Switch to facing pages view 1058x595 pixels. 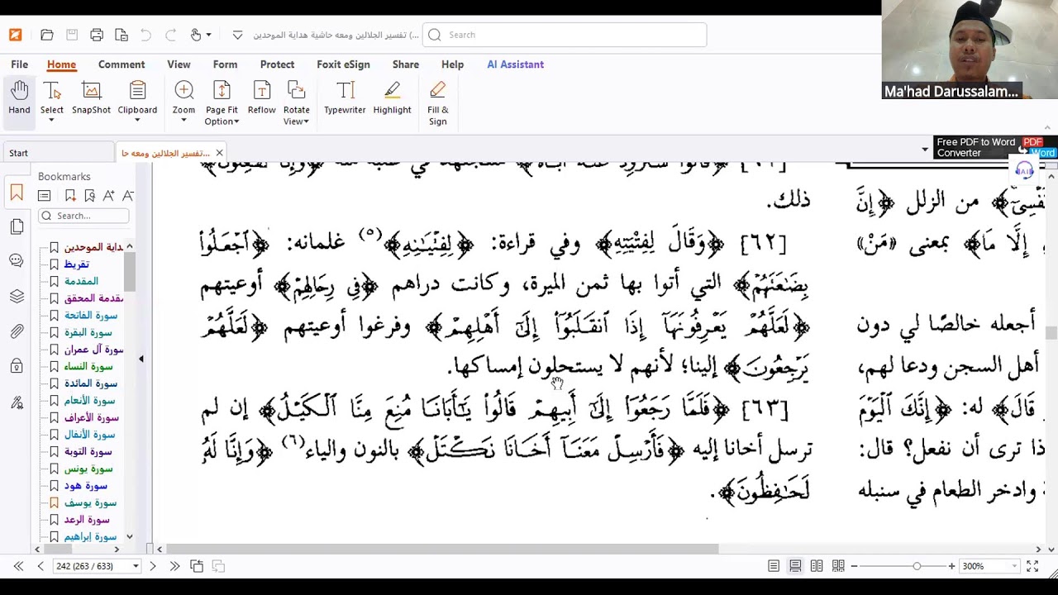point(817,566)
